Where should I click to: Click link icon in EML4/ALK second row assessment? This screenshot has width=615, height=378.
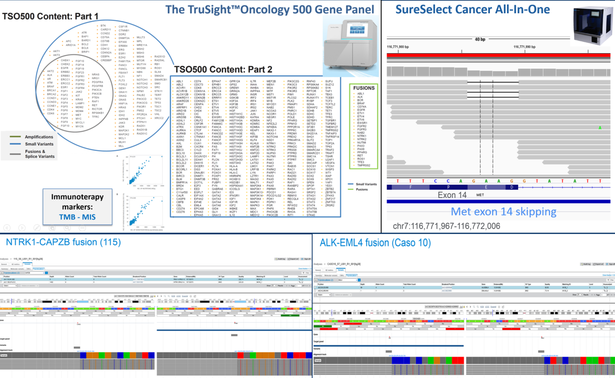[x=605, y=291]
